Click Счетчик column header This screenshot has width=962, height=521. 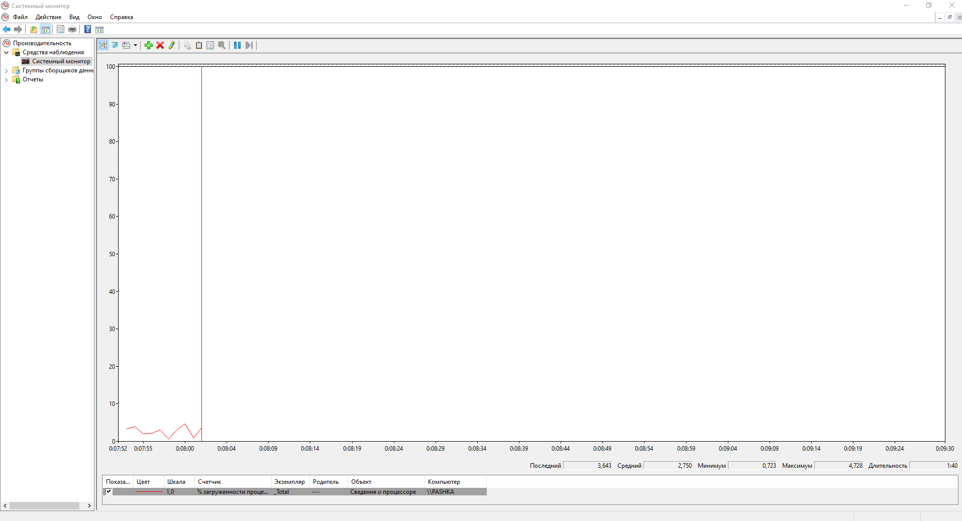coord(233,482)
